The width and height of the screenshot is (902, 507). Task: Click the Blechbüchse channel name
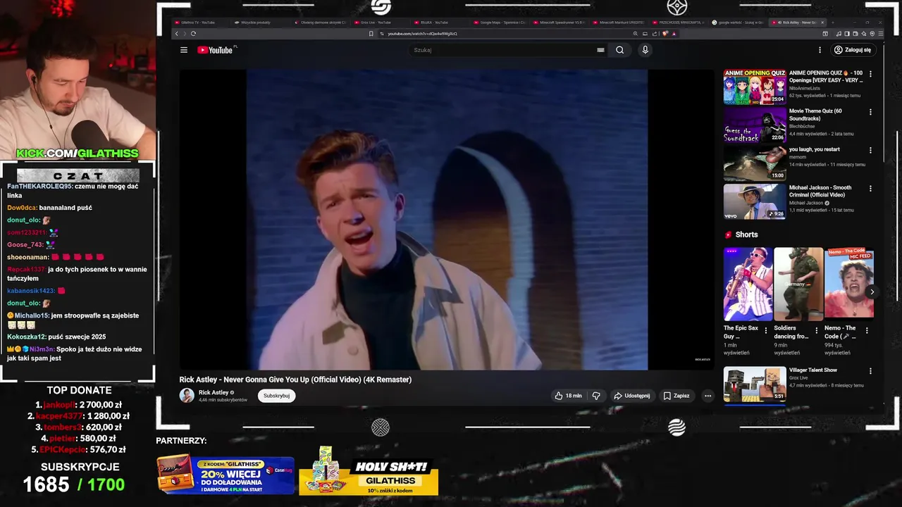[802, 126]
